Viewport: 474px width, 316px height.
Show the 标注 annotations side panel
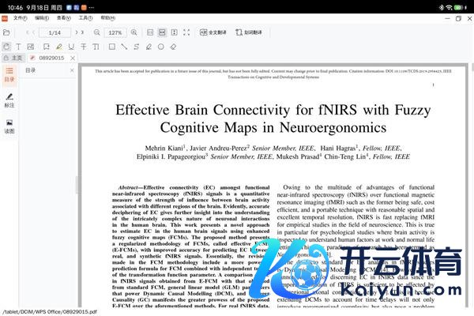pos(9,100)
